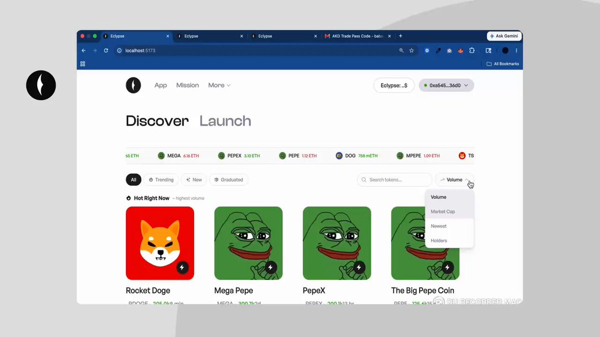Click lightning badge on The Big Pepe Coin
The width and height of the screenshot is (600, 337).
(x=447, y=268)
